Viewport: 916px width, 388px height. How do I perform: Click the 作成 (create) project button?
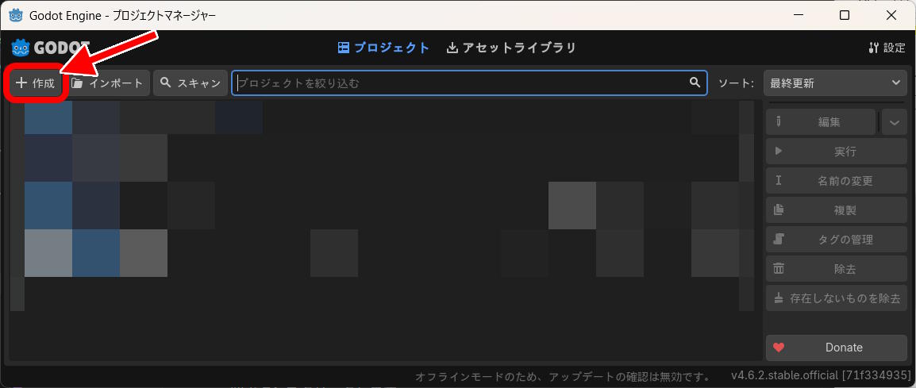click(x=36, y=83)
